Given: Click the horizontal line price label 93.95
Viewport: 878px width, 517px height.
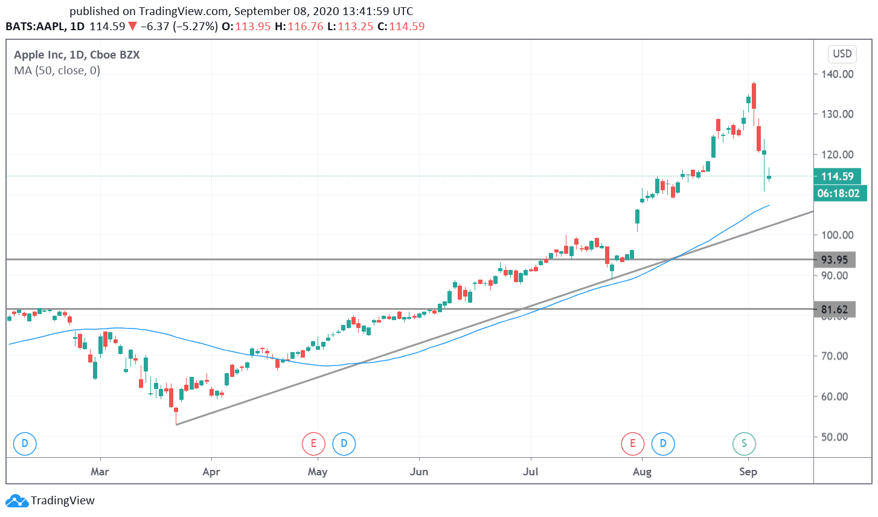Looking at the screenshot, I should click(x=835, y=260).
